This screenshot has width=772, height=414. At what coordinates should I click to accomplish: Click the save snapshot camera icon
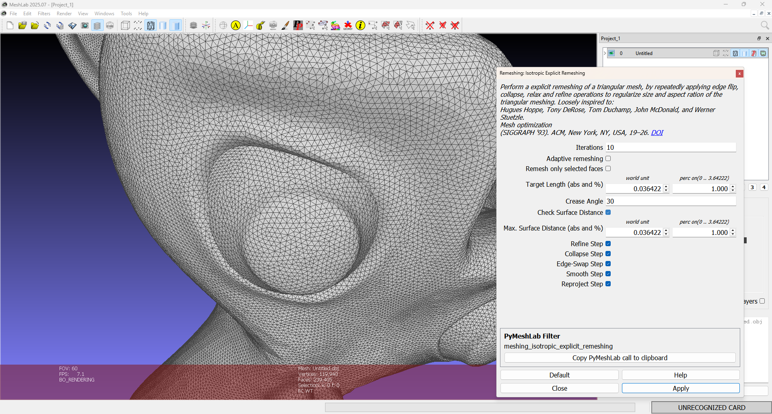(85, 26)
